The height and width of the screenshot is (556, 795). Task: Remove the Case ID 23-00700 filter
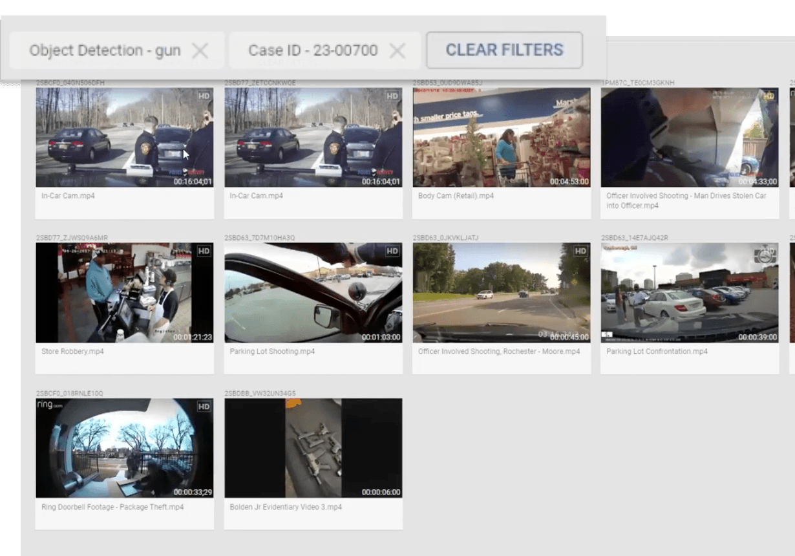coord(397,51)
